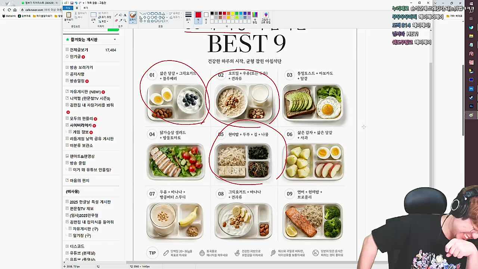This screenshot has width=478, height=269.
Task: Open 디스코드 link in sidebar
Action: (77, 246)
